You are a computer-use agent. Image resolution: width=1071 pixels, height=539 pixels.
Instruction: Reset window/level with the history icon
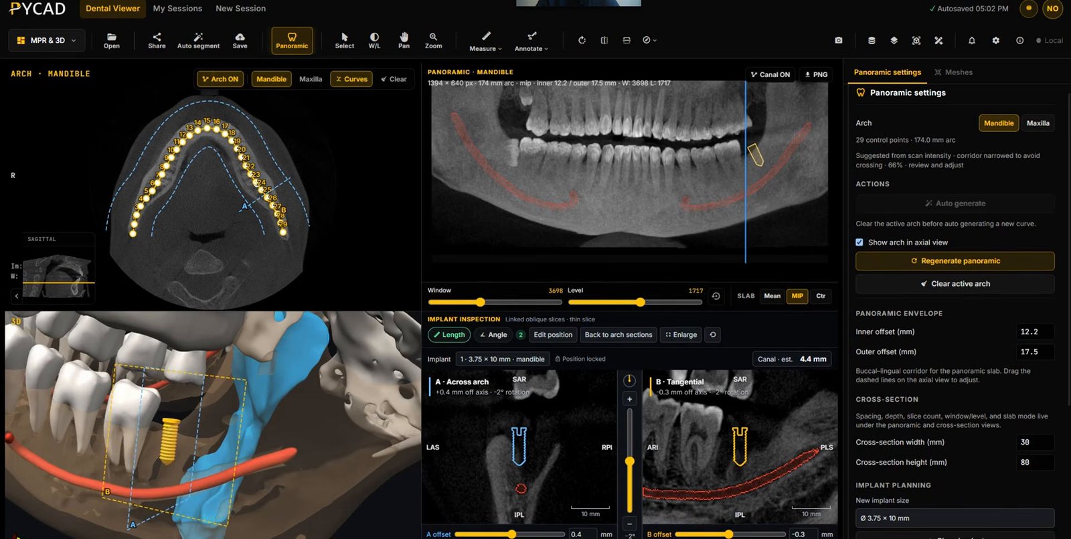pos(716,296)
